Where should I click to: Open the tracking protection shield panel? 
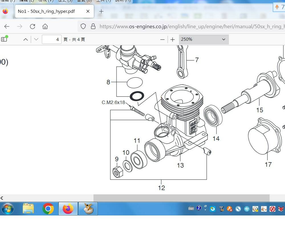pos(83,27)
